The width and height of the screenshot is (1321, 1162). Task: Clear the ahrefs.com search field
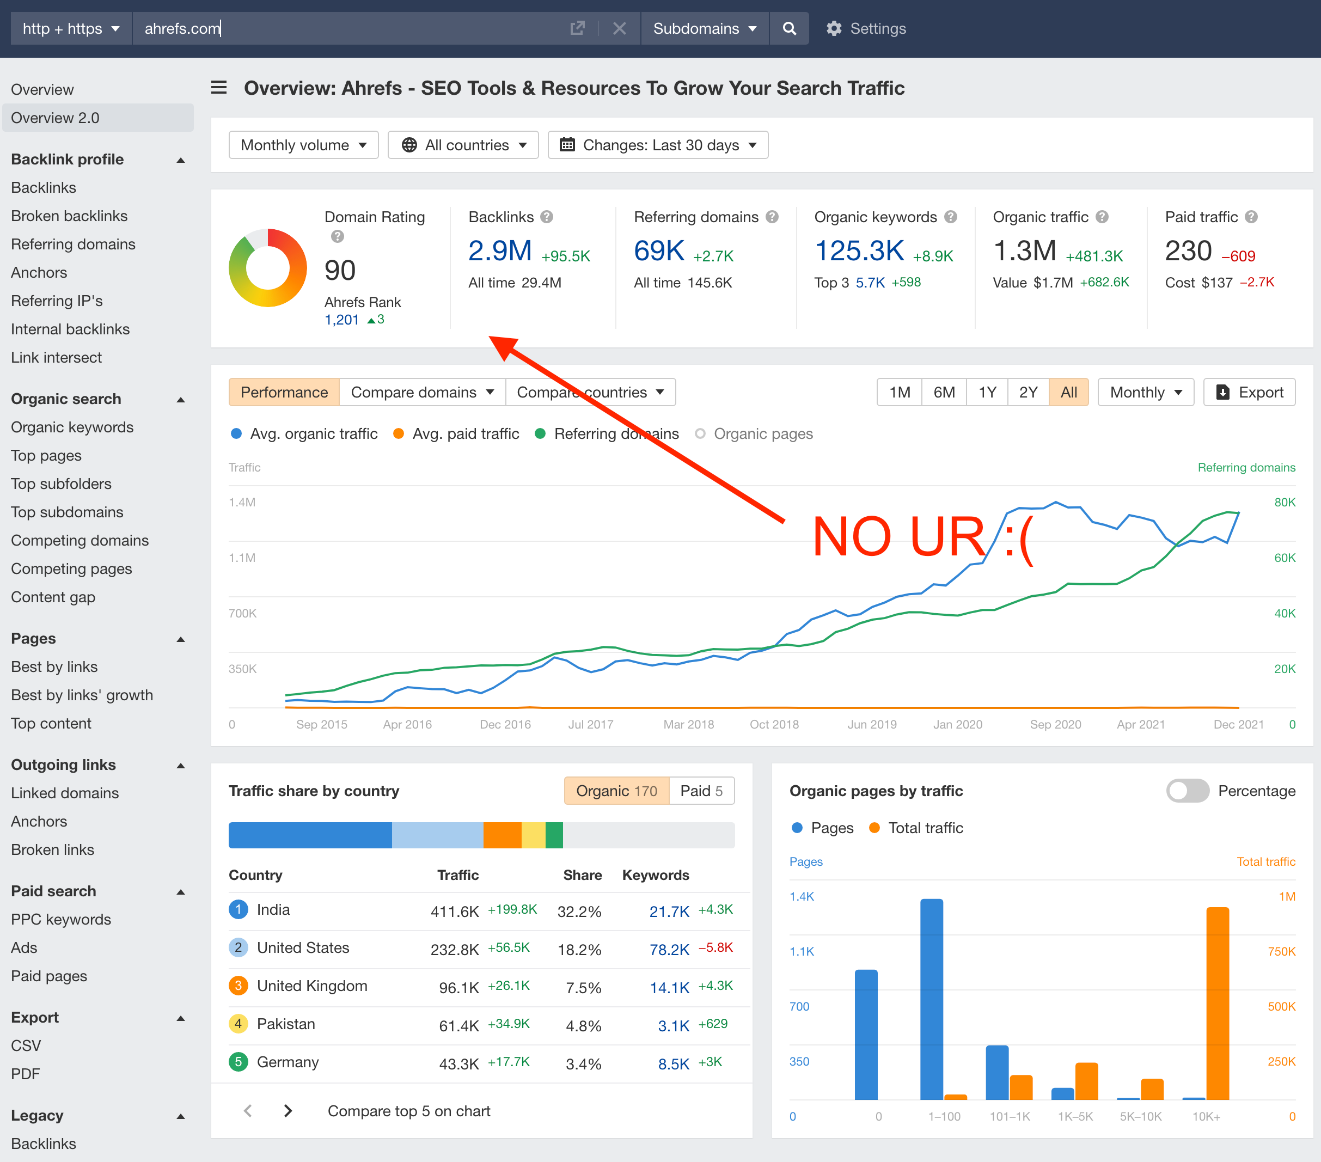point(619,28)
